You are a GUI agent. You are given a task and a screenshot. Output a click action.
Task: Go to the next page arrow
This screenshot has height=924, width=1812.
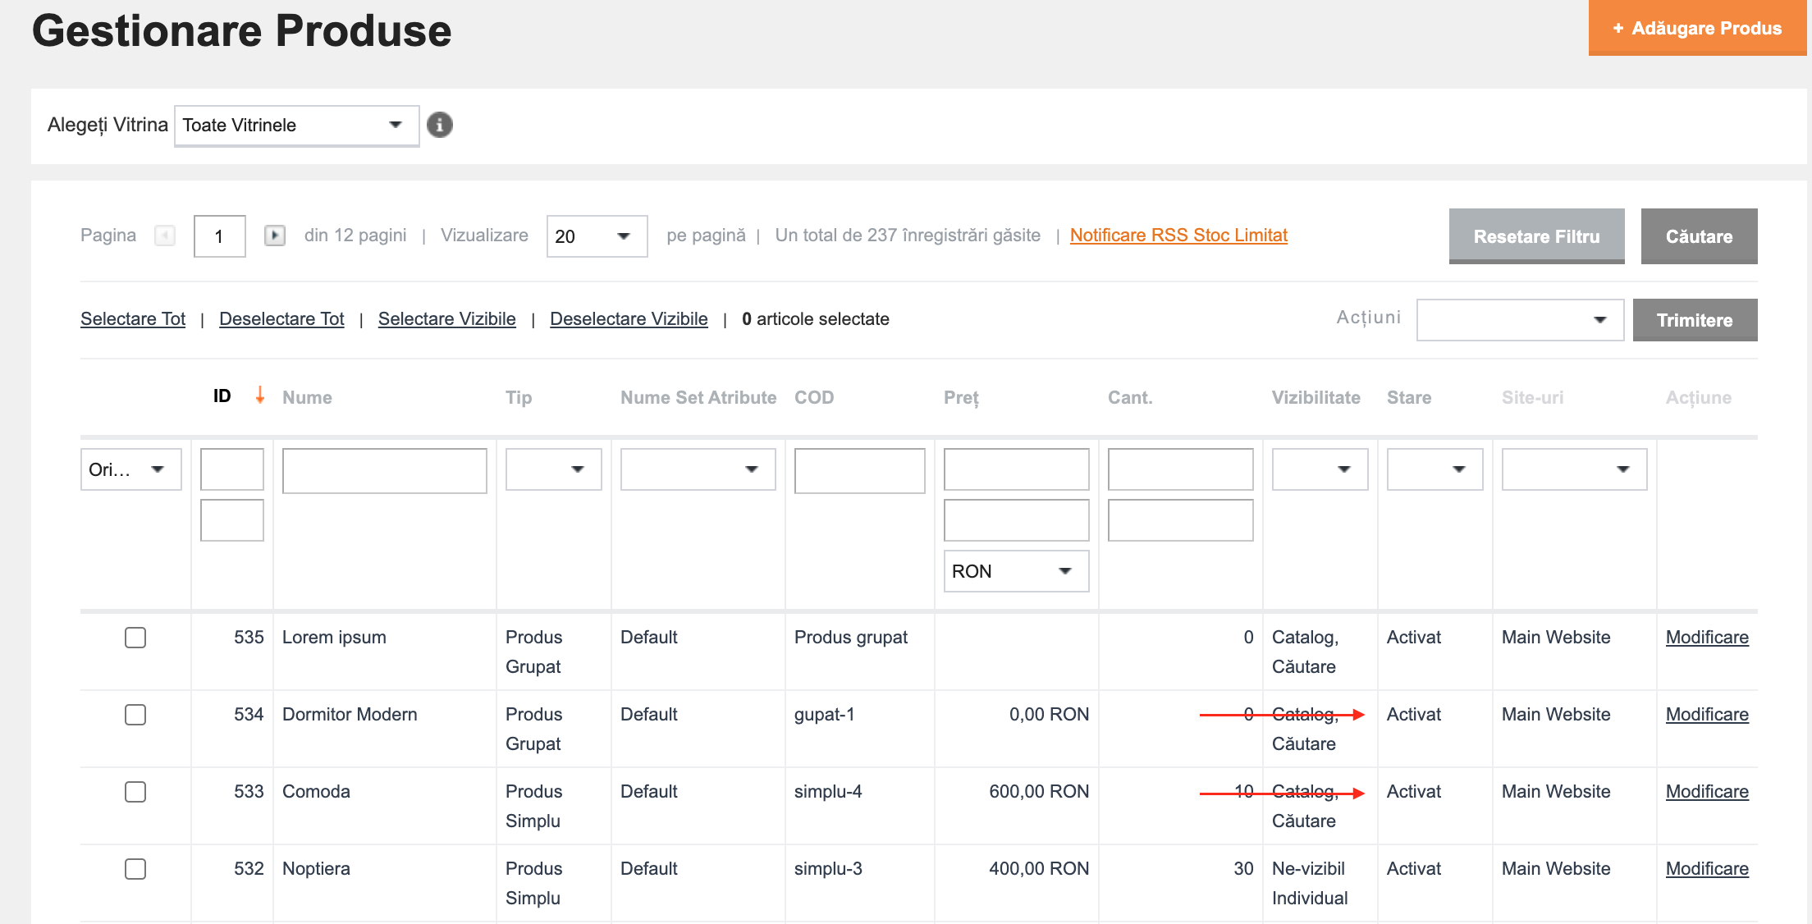(x=275, y=236)
